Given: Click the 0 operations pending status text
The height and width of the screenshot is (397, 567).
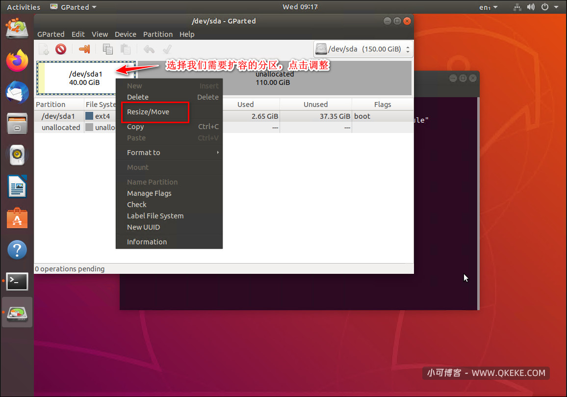Looking at the screenshot, I should coord(70,269).
